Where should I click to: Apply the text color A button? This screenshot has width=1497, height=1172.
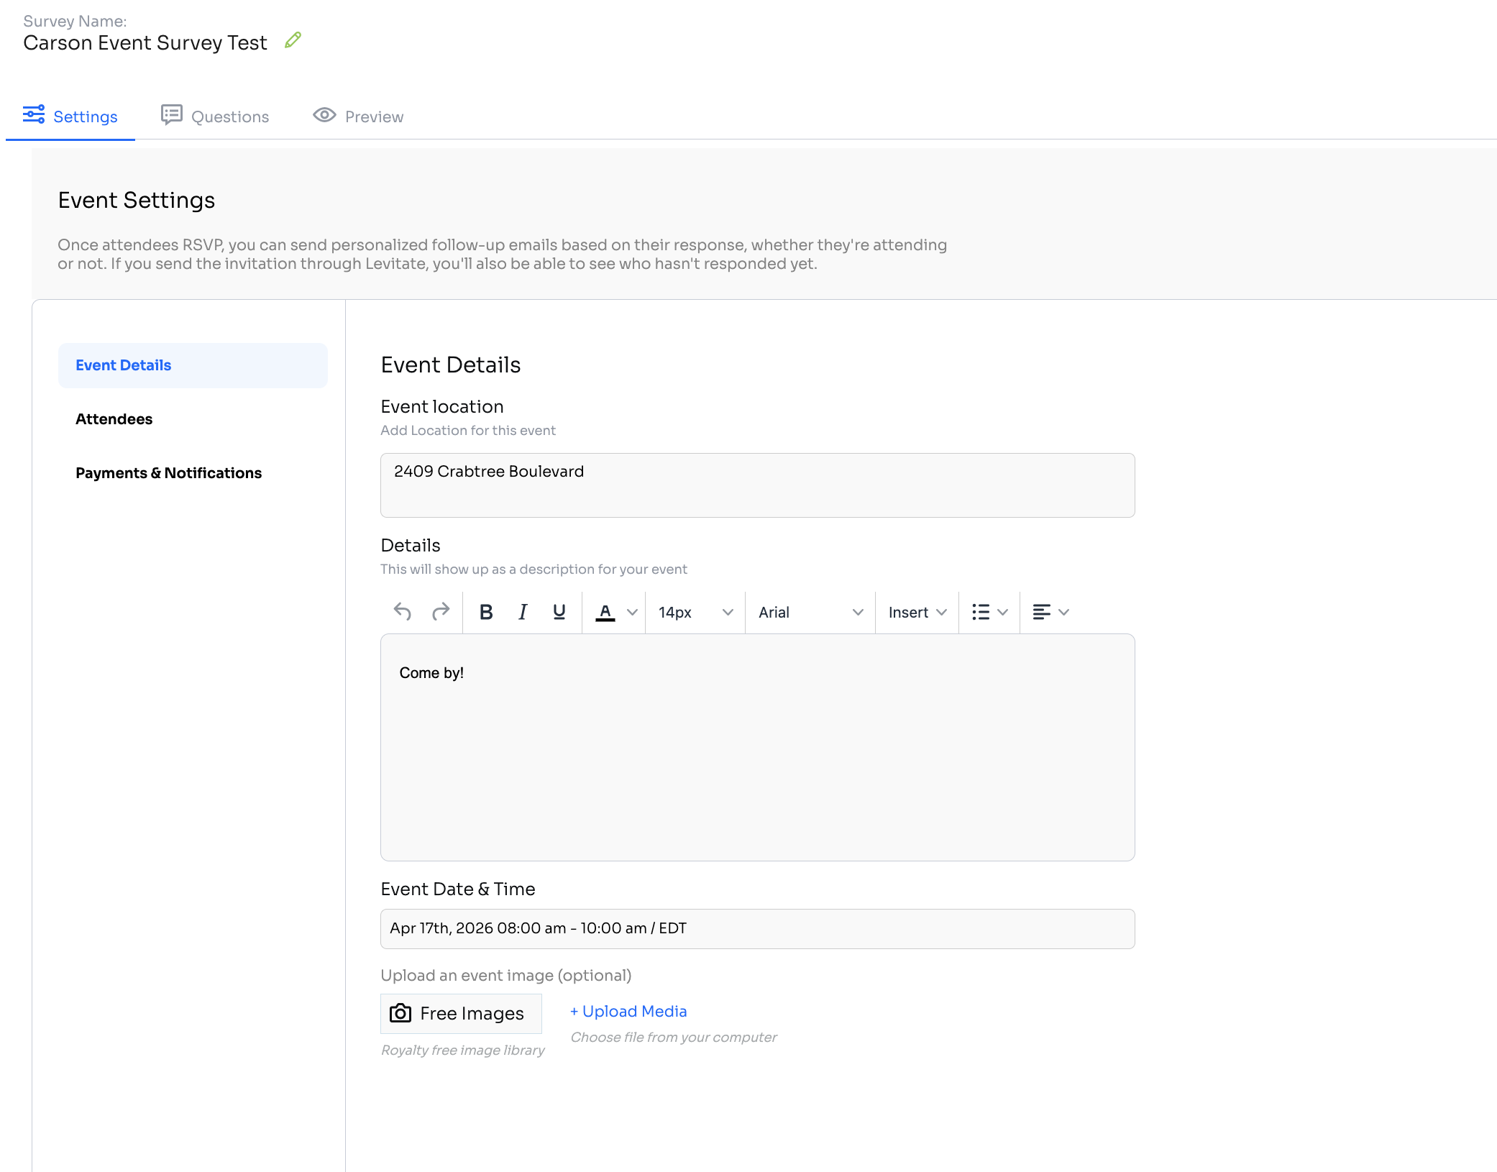(x=605, y=612)
